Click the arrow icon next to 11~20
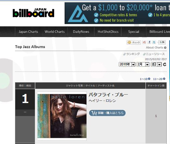 click(164, 79)
